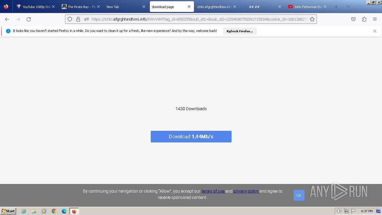Close the ichbi.efgrghhindhimi.info tab
This screenshot has height=215, width=382.
(x=234, y=7)
